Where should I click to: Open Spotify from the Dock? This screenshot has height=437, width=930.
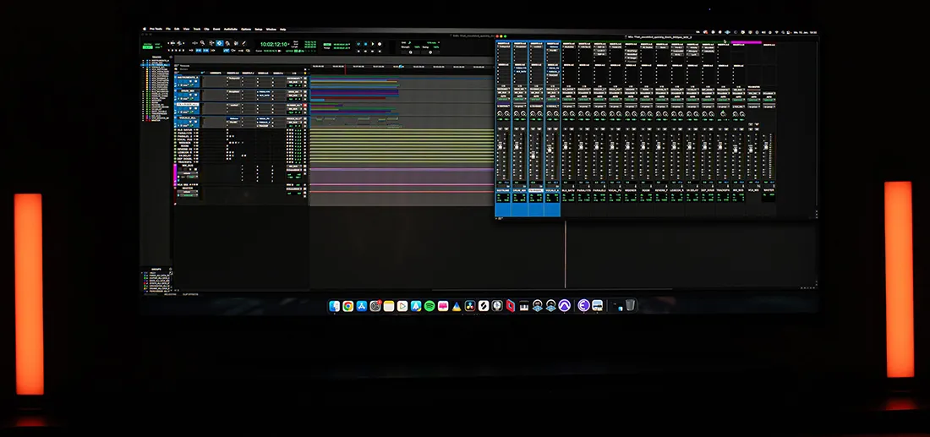[429, 306]
